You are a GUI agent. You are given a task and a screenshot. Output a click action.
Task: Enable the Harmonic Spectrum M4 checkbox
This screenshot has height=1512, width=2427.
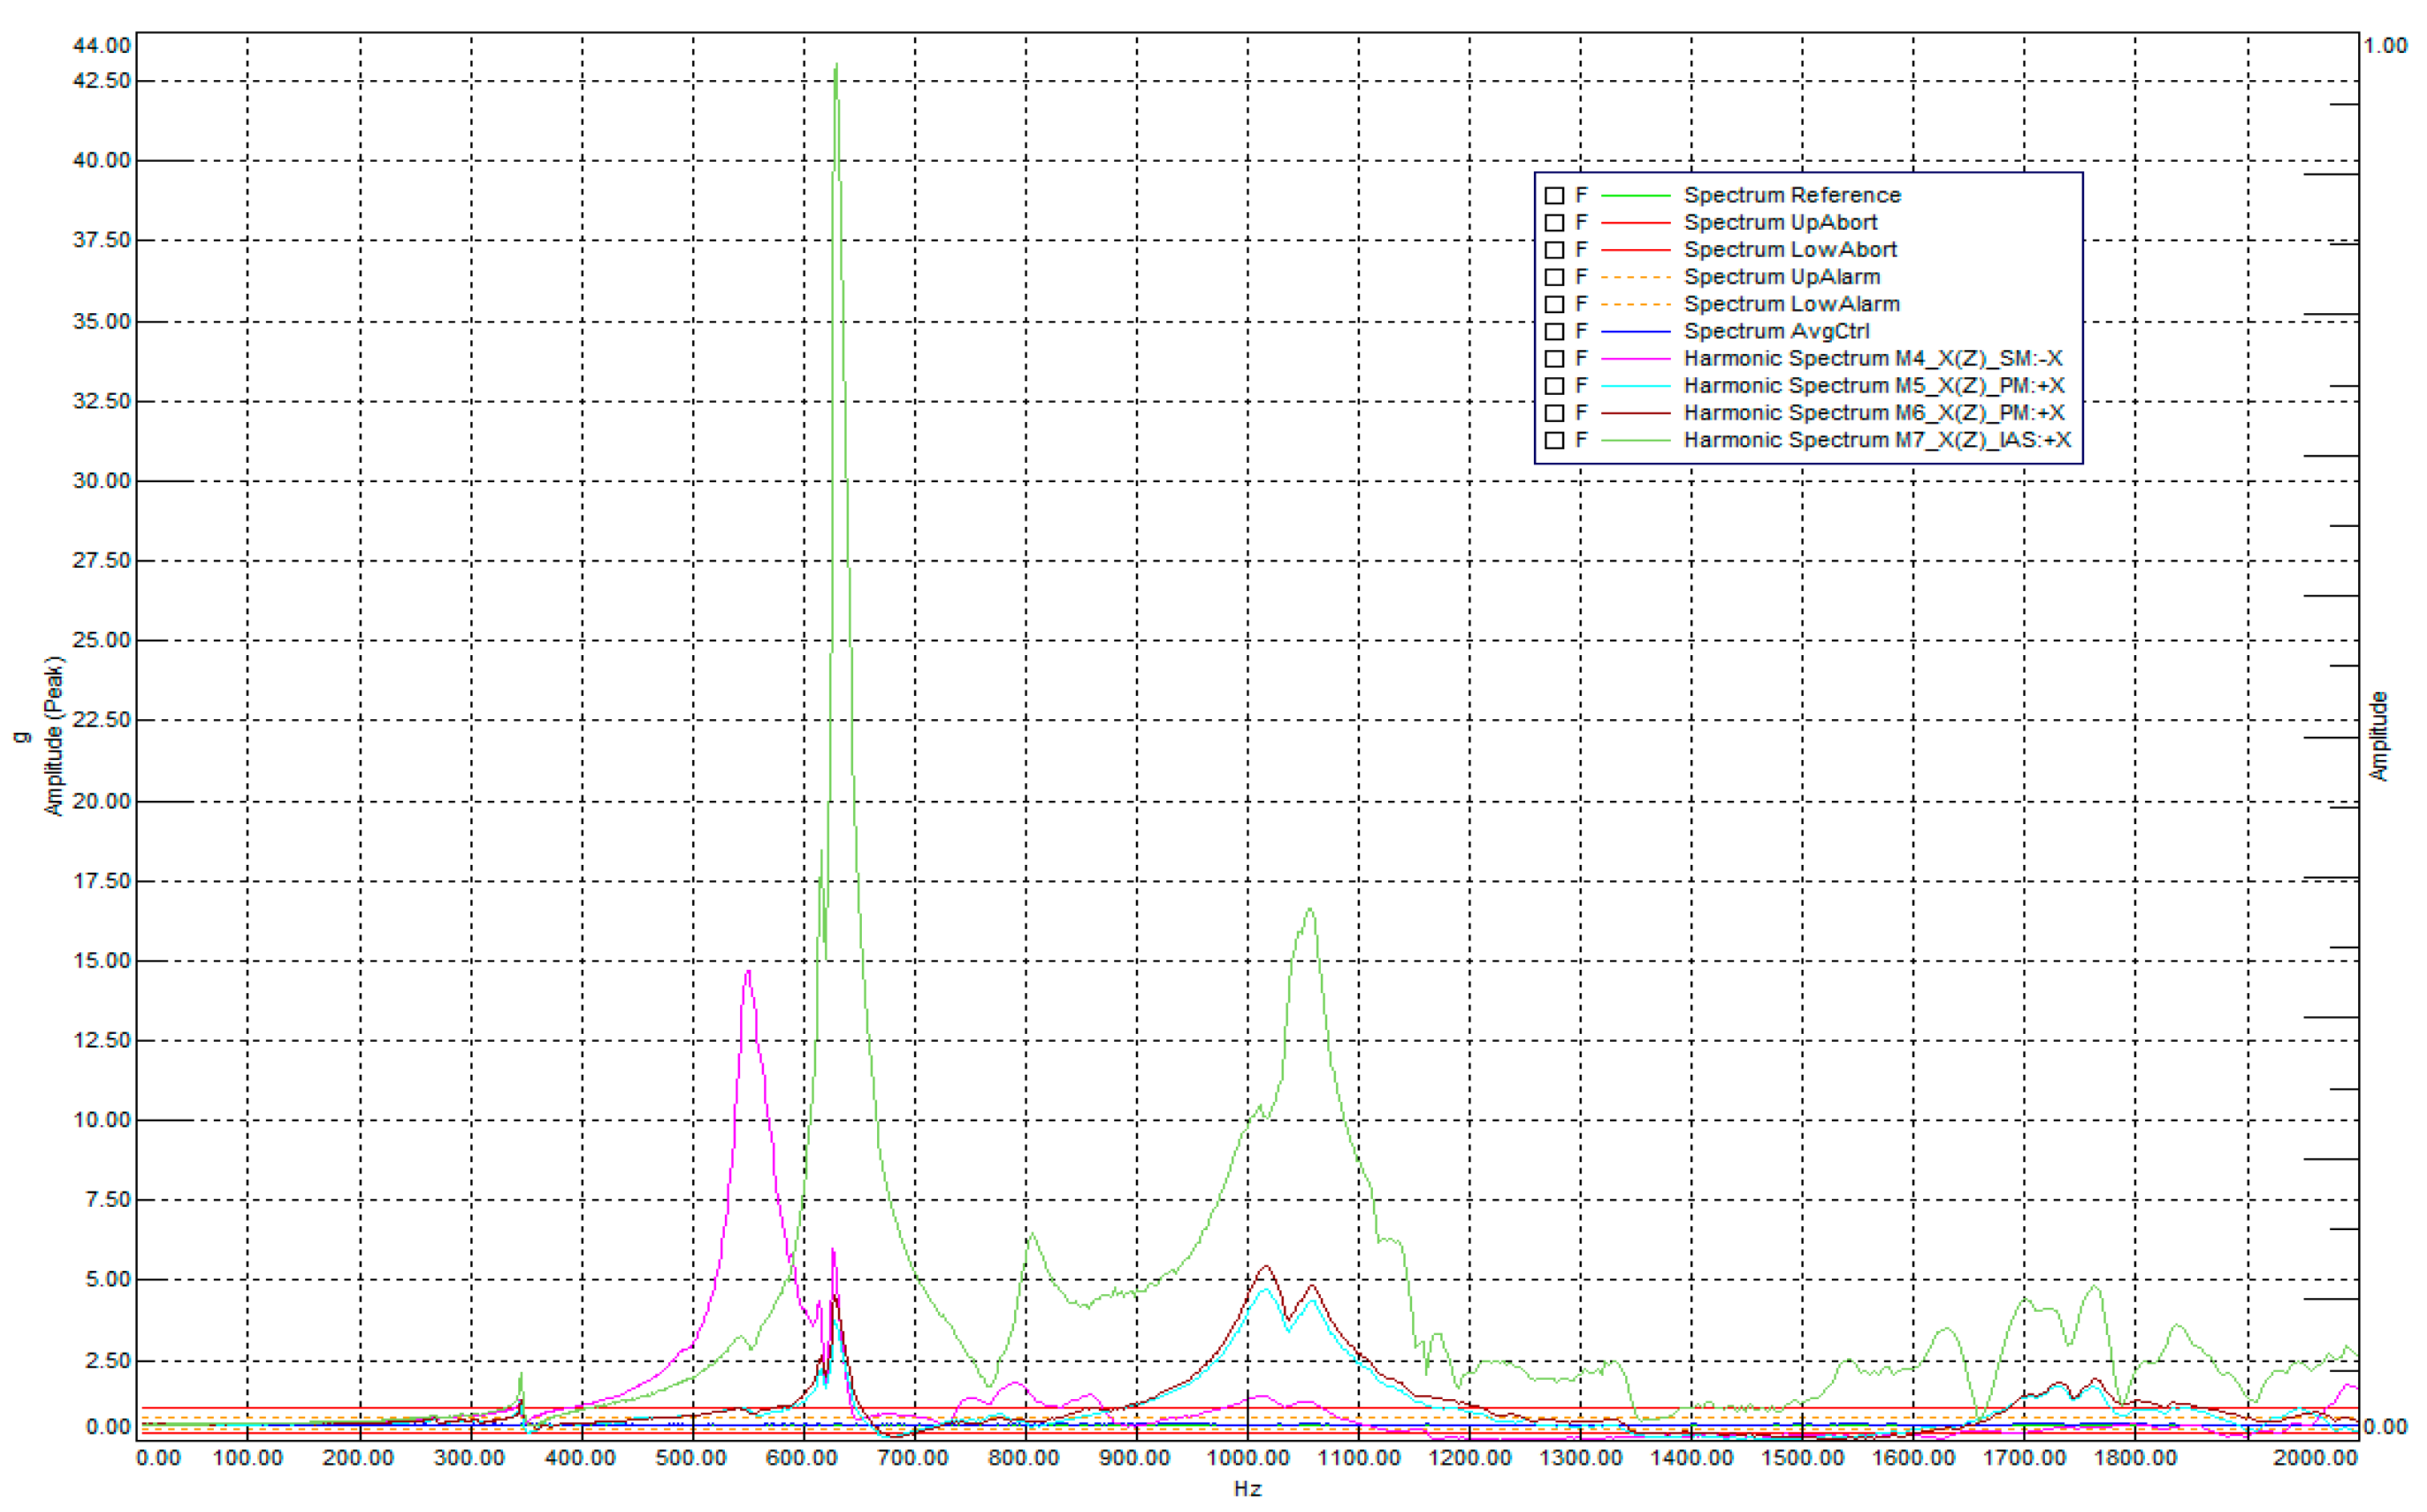point(1554,359)
